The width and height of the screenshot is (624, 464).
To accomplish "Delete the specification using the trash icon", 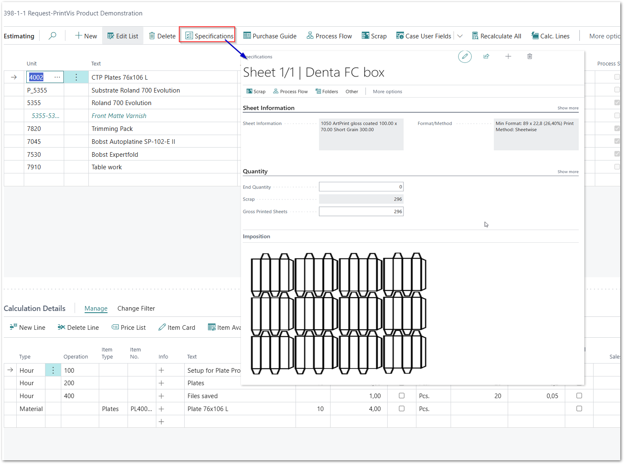I will (530, 56).
